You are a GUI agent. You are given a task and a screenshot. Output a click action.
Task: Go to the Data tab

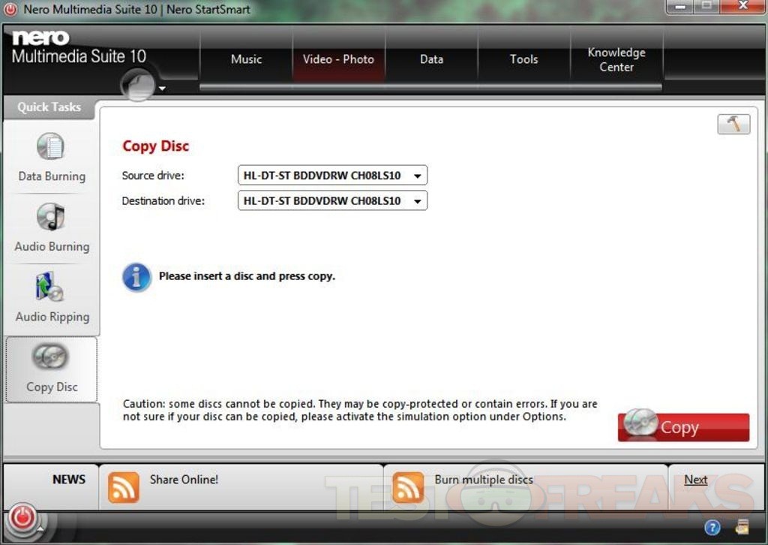(x=431, y=59)
